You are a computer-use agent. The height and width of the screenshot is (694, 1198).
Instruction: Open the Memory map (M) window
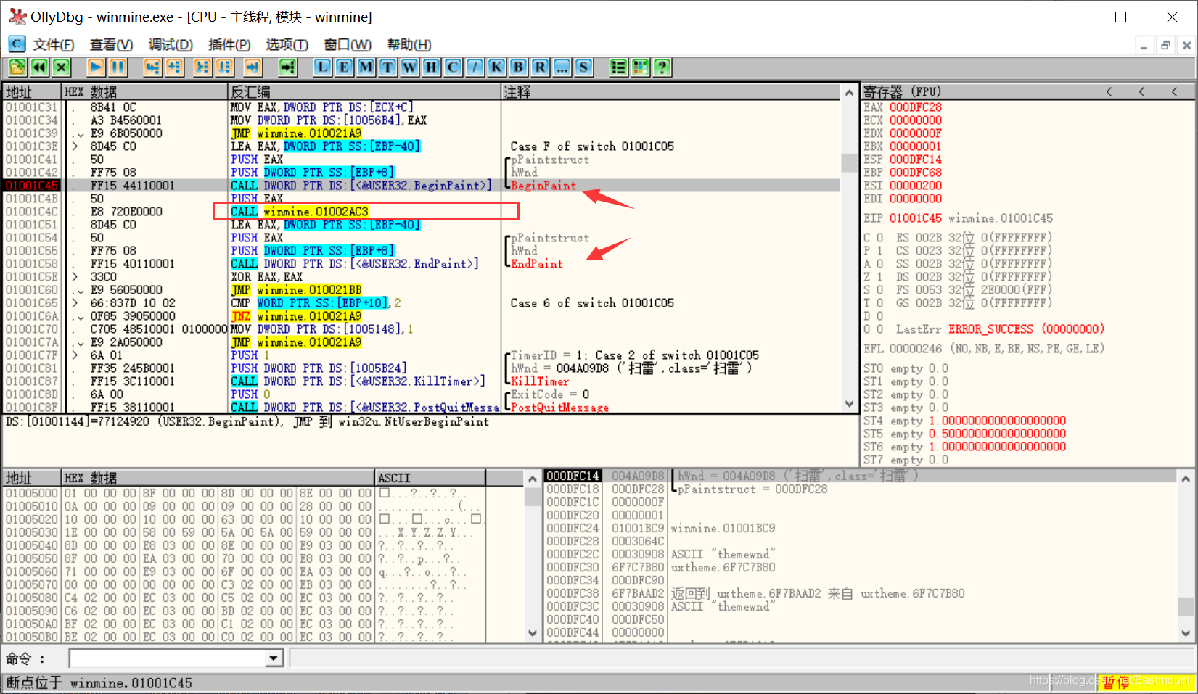coord(366,67)
